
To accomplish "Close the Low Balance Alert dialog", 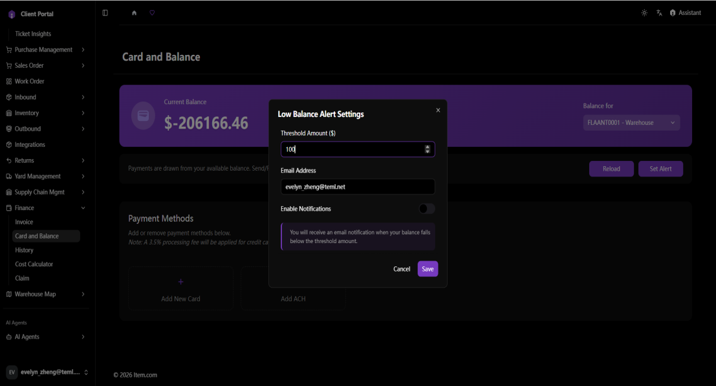I will [438, 110].
